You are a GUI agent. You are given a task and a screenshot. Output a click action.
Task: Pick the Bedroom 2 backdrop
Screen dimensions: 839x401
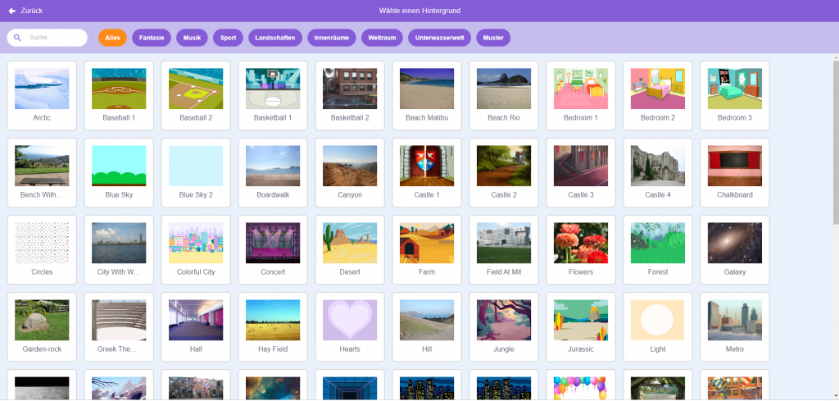coord(658,95)
